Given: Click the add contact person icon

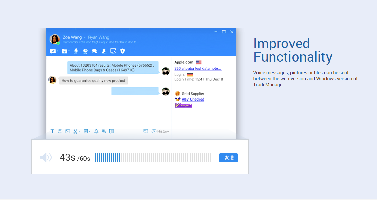Looking at the screenshot, I should (104, 51).
